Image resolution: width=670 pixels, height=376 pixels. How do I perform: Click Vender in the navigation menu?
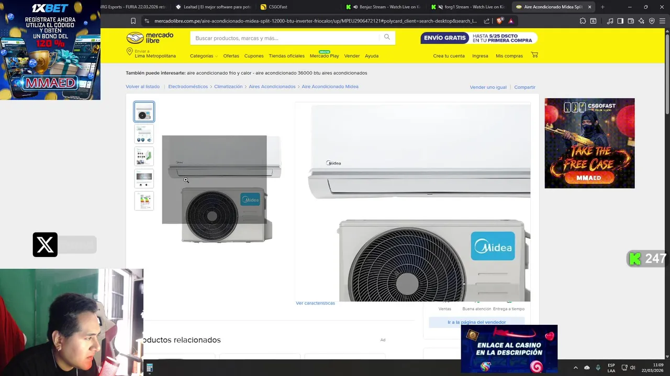[x=352, y=56]
